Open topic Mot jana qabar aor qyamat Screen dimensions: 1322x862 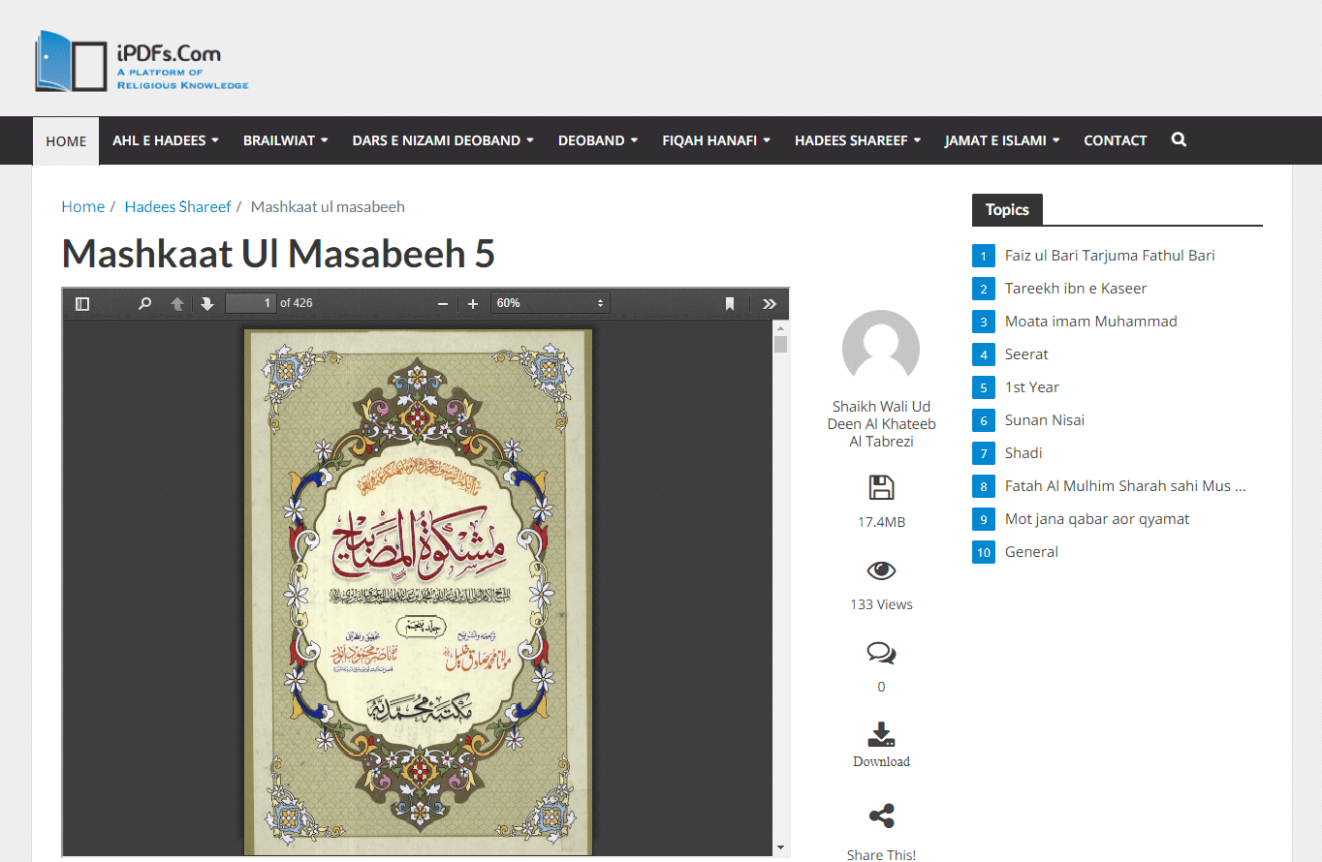[1097, 519]
